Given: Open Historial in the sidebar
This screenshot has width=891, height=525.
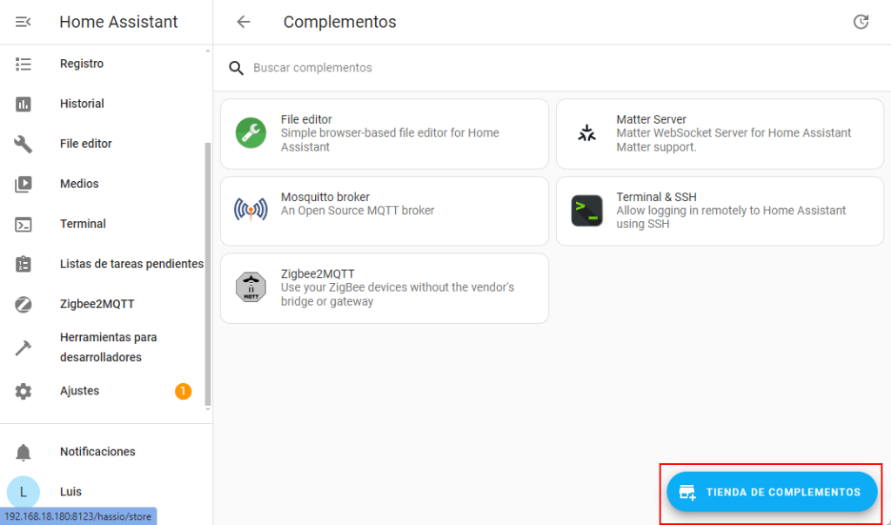Looking at the screenshot, I should tap(82, 104).
